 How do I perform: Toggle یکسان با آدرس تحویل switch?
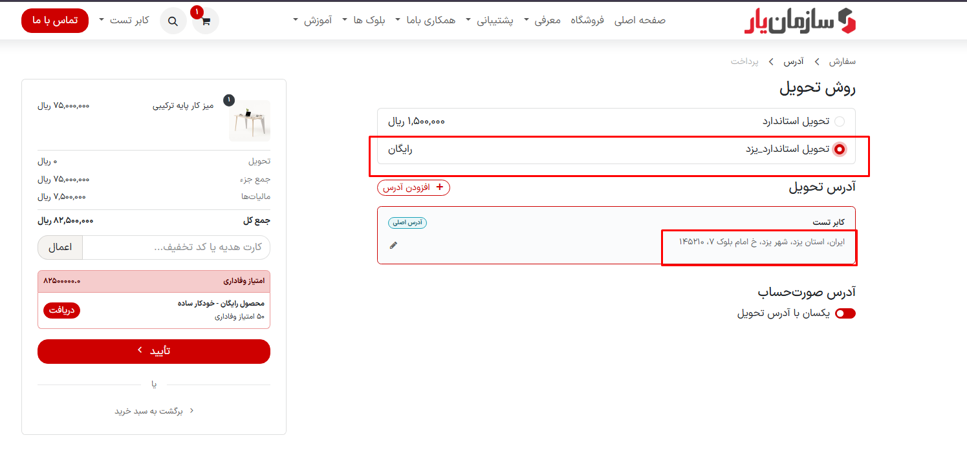[x=845, y=313]
